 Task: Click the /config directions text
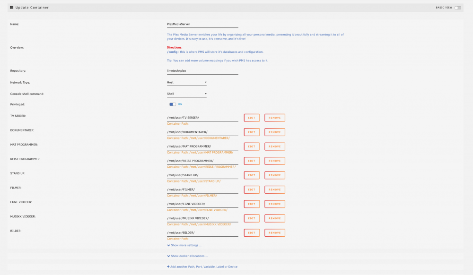(215, 52)
